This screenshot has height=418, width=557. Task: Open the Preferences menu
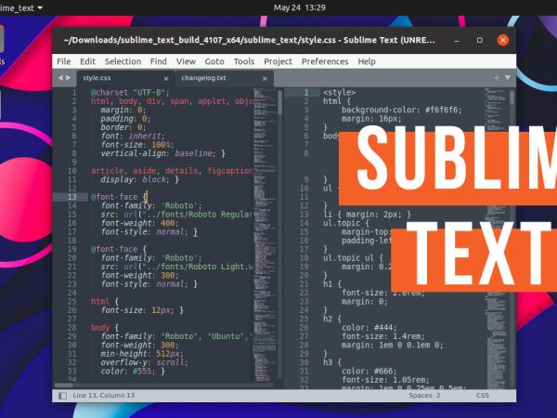325,61
